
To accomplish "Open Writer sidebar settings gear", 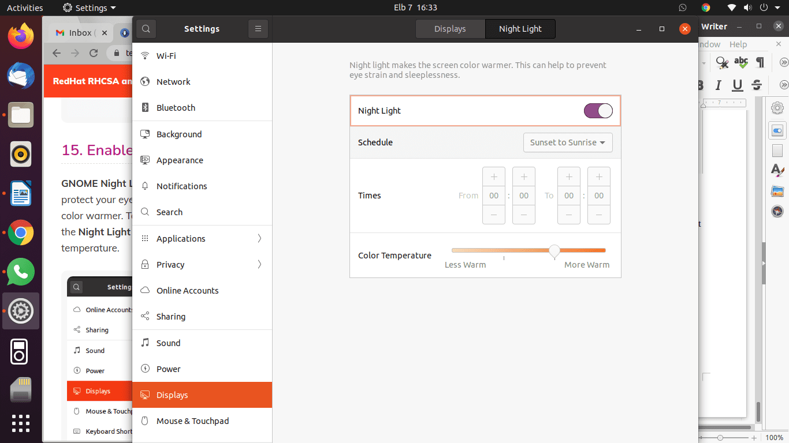I will [777, 108].
